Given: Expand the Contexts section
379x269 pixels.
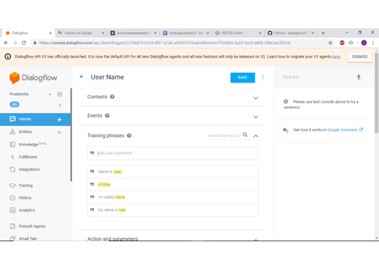Looking at the screenshot, I should point(256,98).
